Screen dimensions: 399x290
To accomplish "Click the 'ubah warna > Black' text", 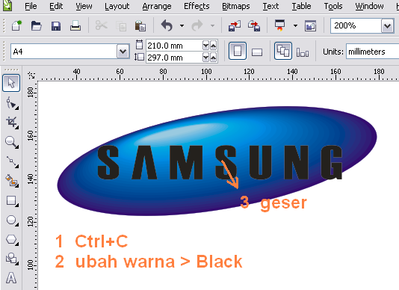I will tap(159, 262).
